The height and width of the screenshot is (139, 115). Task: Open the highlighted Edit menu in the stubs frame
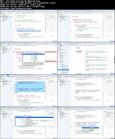8,75
